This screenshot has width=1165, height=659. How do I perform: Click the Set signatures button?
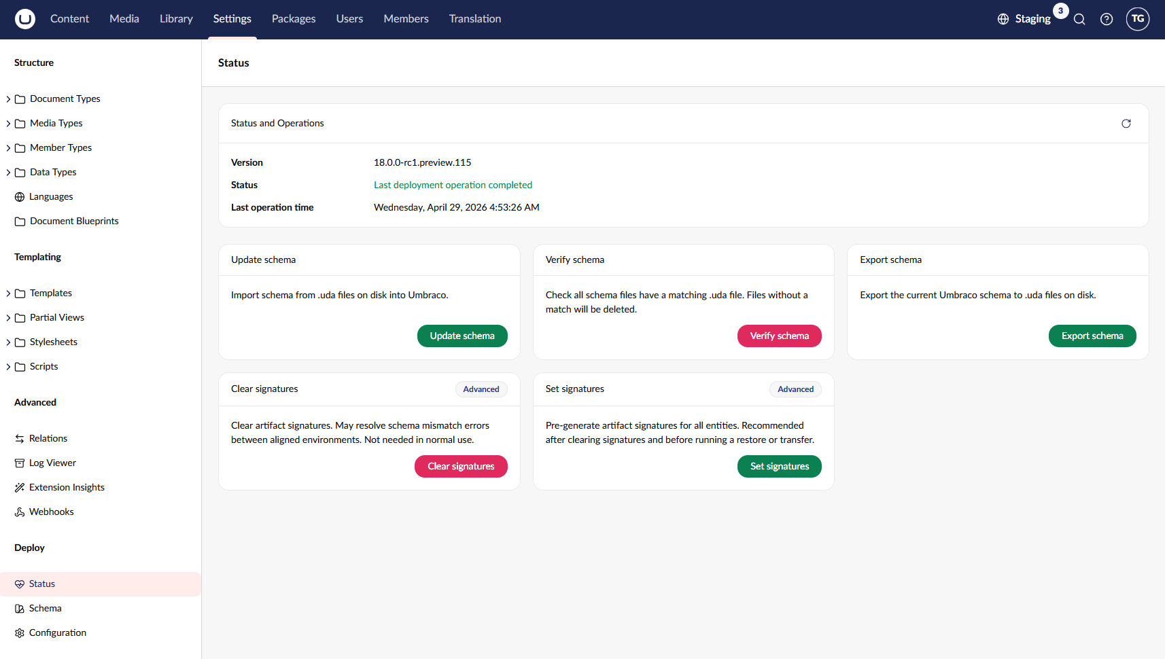pyautogui.click(x=780, y=466)
